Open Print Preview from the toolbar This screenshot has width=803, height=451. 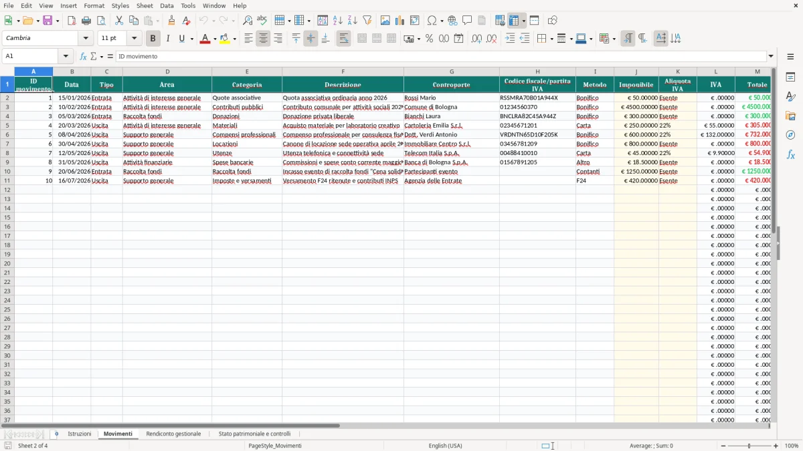tap(101, 21)
